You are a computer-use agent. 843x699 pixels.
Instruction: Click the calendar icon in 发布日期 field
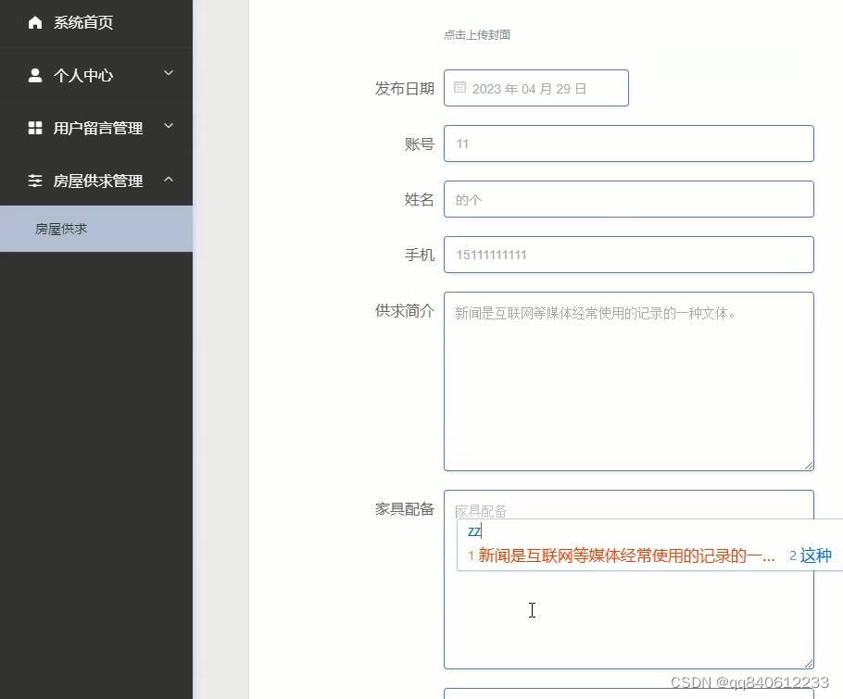click(x=459, y=88)
